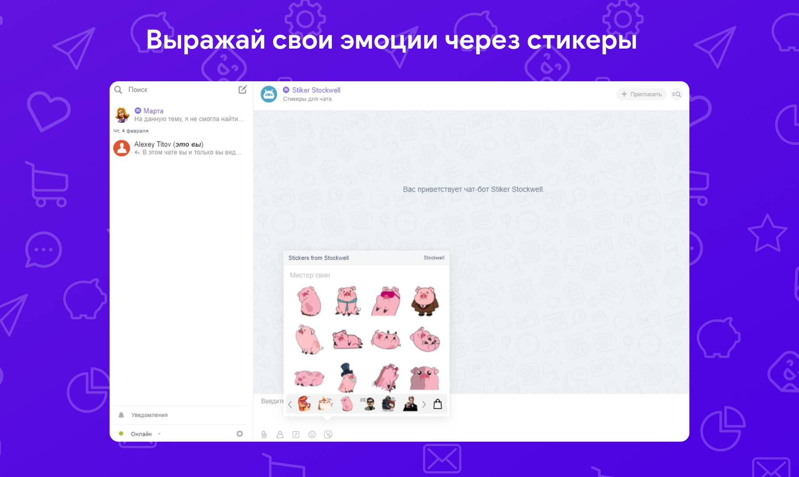
Task: Open the Alexey Titov orange avatar
Action: (122, 148)
